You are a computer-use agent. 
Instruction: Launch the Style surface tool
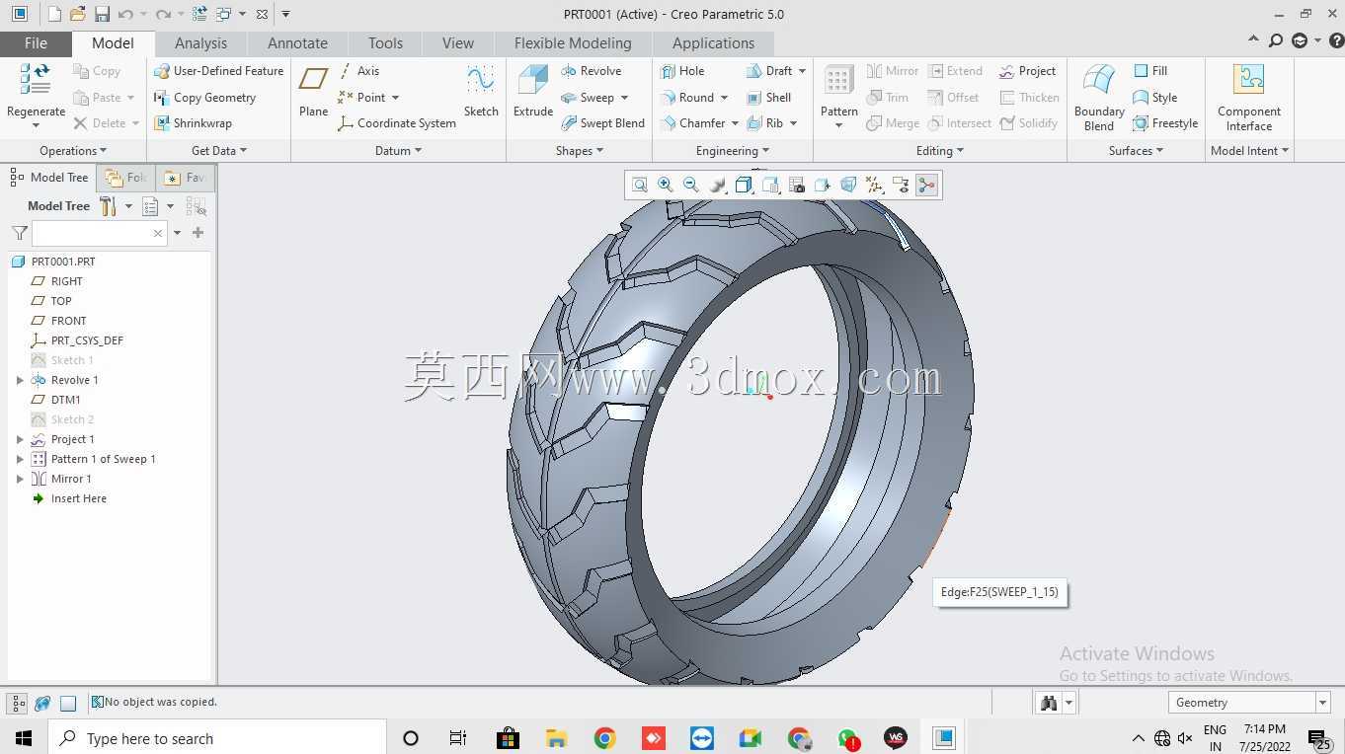pos(1154,98)
